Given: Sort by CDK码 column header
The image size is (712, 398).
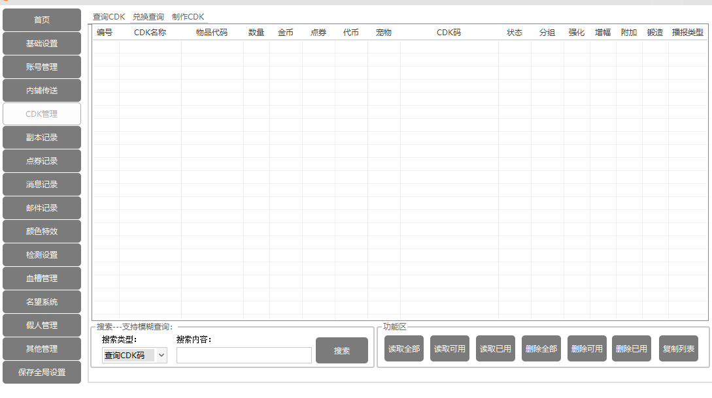Looking at the screenshot, I should [449, 33].
